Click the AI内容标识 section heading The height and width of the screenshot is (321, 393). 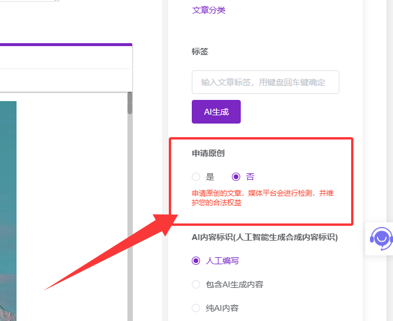coord(265,237)
